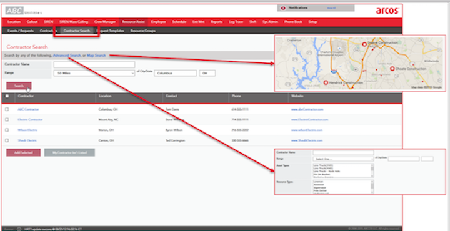Sort by the Phone column header
This screenshot has height=231, width=450.
click(236, 96)
